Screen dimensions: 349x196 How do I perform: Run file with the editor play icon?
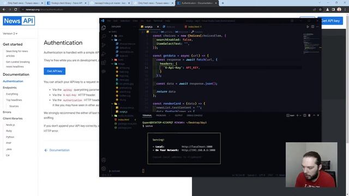point(308,27)
